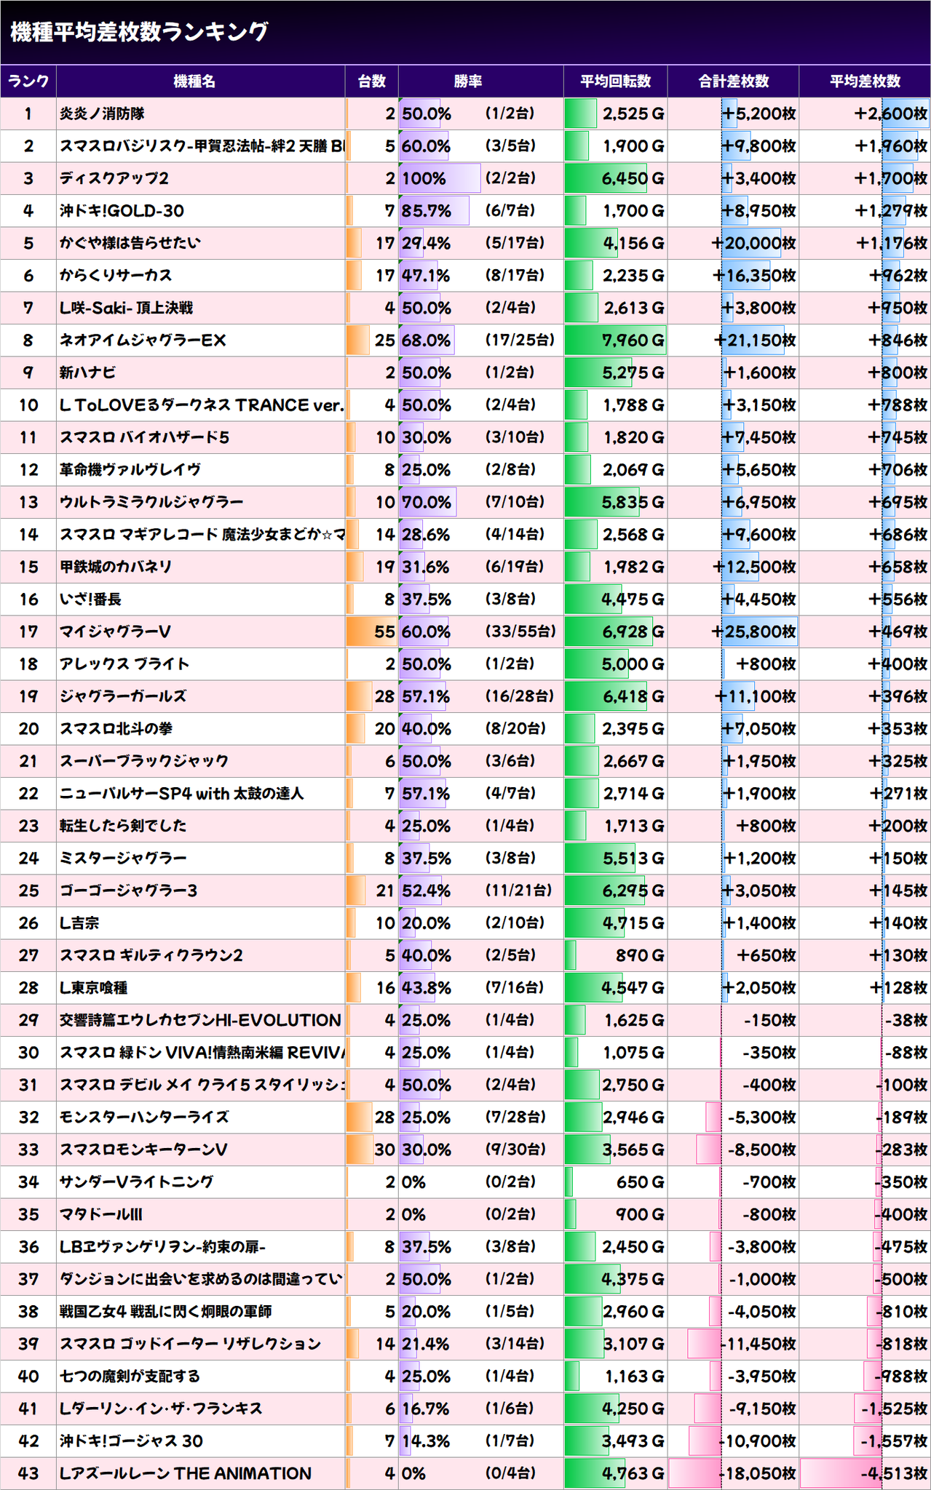Click the ランク column header
Image resolution: width=931 pixels, height=1490 pixels.
pyautogui.click(x=28, y=81)
